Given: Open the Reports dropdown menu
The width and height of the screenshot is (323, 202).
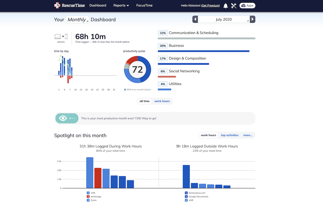Looking at the screenshot, I should click(x=121, y=5).
